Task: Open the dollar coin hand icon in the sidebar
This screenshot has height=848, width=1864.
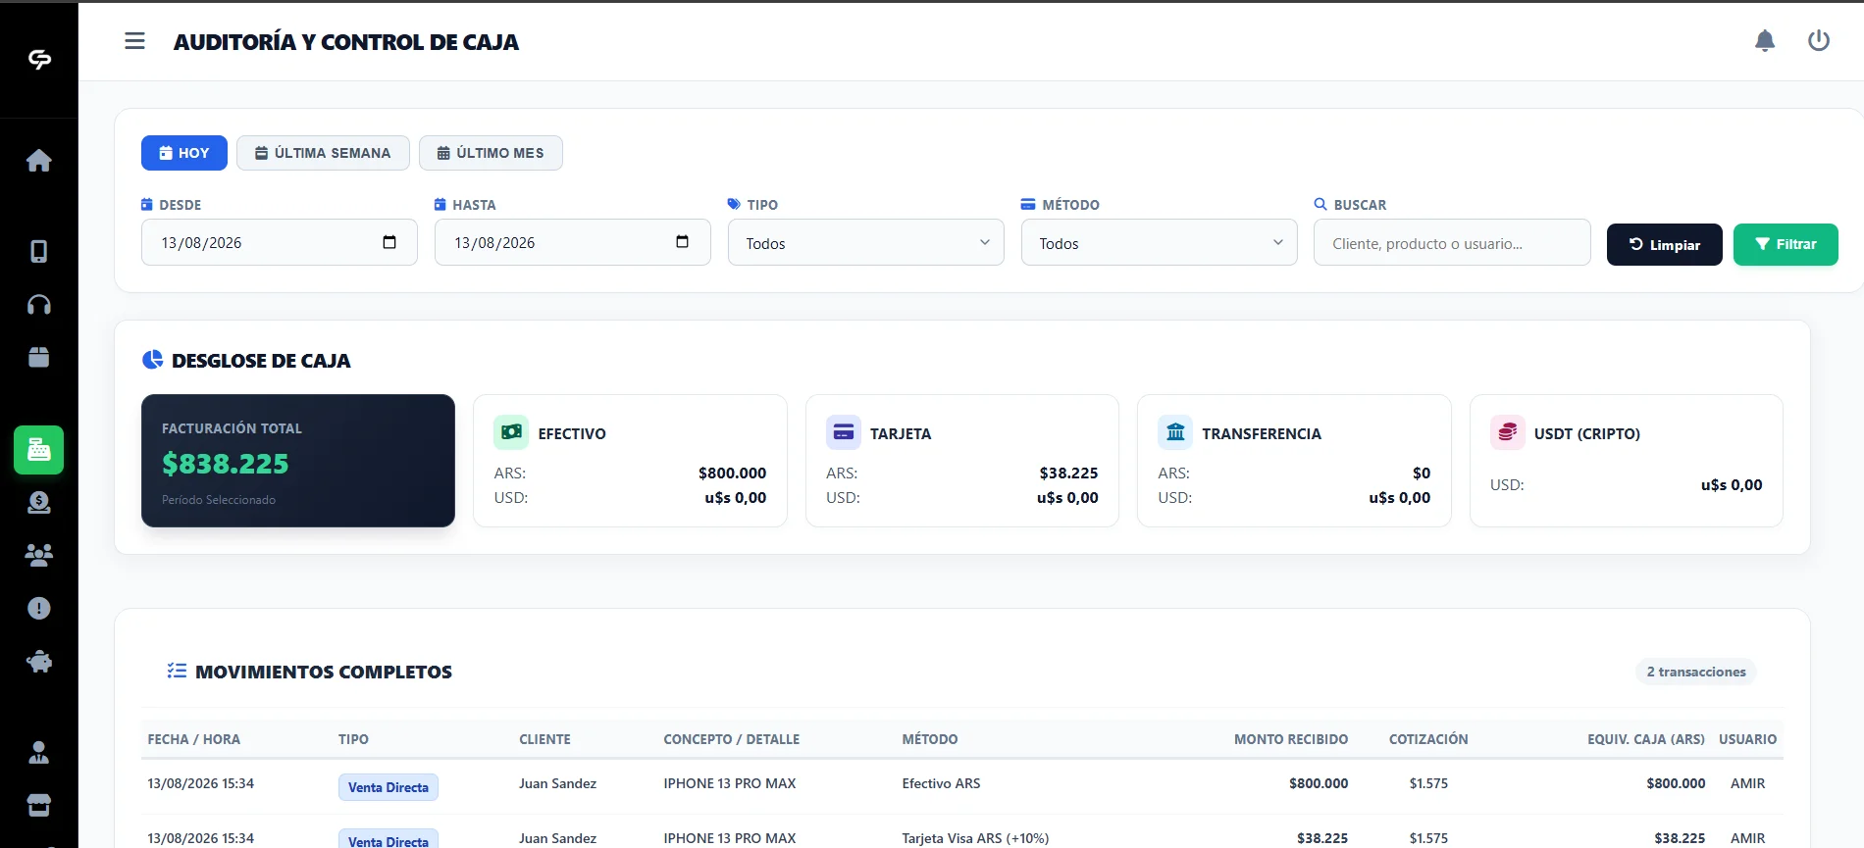Action: pyautogui.click(x=39, y=503)
